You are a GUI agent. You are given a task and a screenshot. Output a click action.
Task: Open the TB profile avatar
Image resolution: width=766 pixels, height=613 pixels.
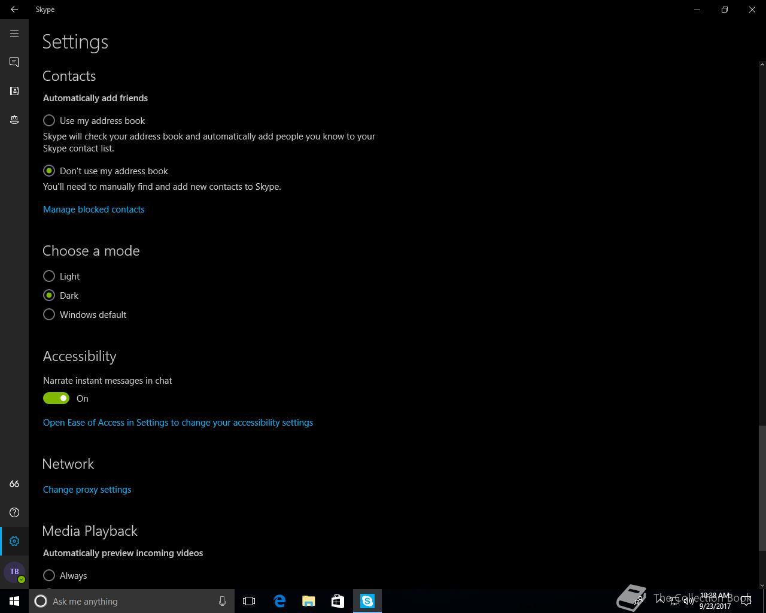click(14, 572)
